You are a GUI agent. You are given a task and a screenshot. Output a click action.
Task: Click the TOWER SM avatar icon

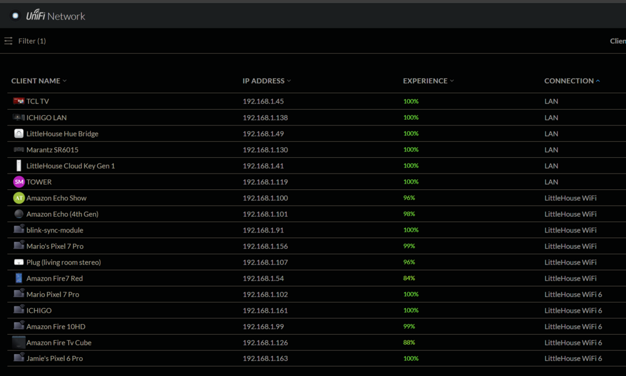coord(19,182)
